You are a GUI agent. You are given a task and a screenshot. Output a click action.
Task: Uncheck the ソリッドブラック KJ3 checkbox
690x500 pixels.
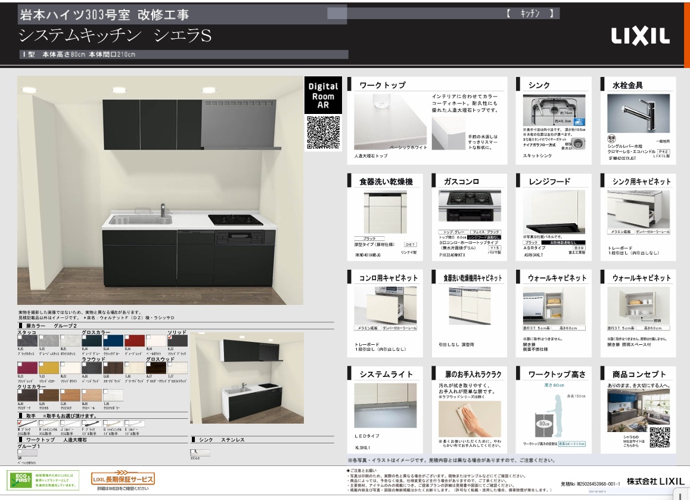coord(170,337)
